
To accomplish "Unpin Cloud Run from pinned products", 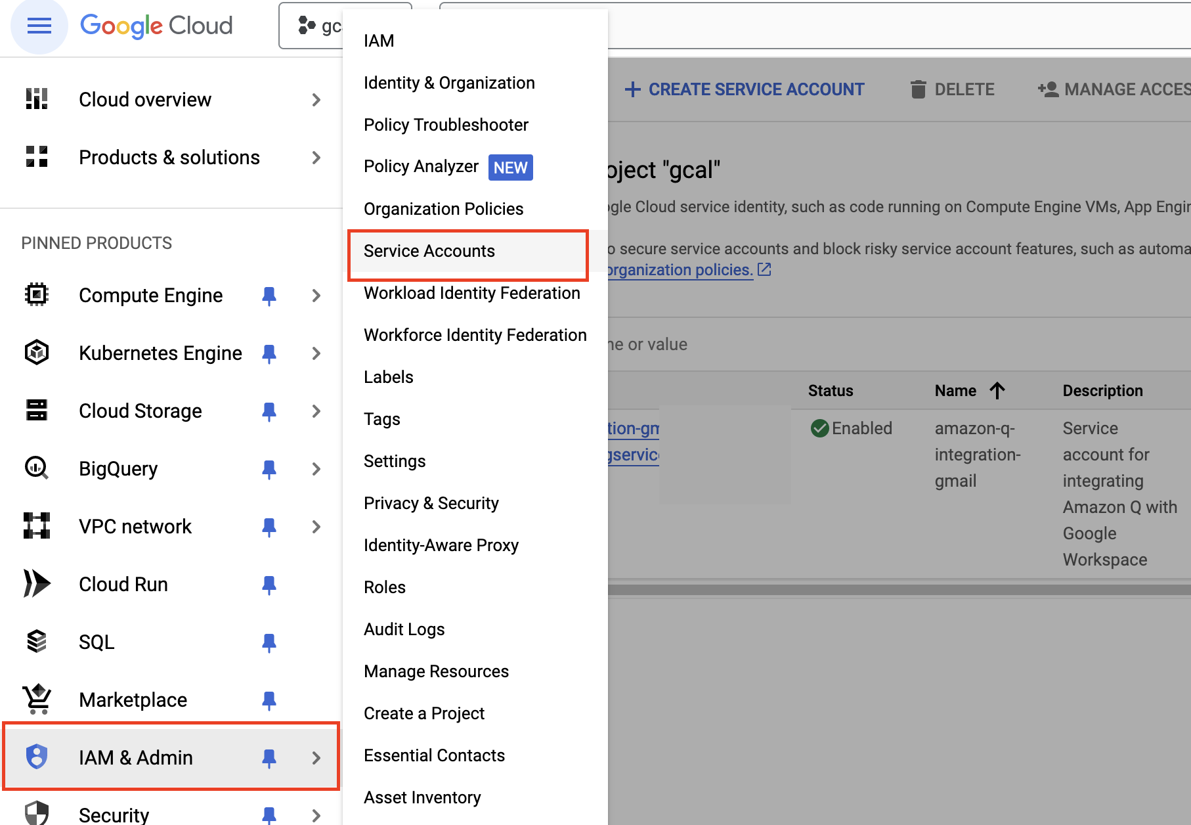I will tap(269, 585).
